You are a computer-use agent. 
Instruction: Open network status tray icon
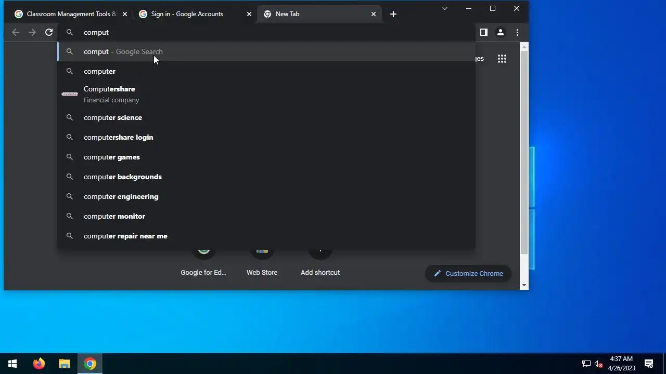coord(586,364)
